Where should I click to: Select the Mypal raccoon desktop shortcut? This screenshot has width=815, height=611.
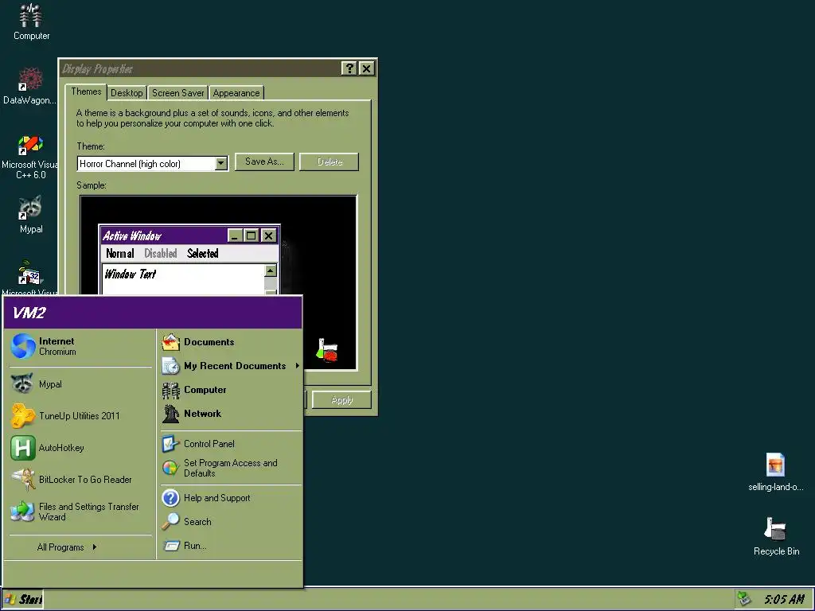31,215
